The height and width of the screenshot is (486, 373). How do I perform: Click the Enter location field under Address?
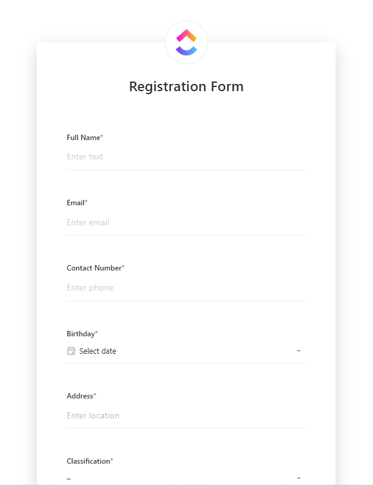(181, 415)
